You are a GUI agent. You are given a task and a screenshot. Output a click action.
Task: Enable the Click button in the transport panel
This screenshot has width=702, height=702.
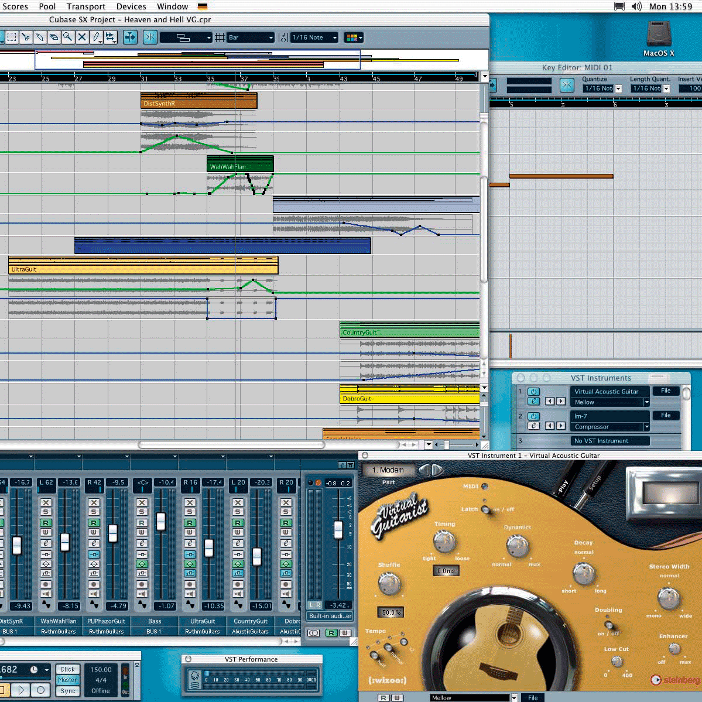pyautogui.click(x=67, y=669)
